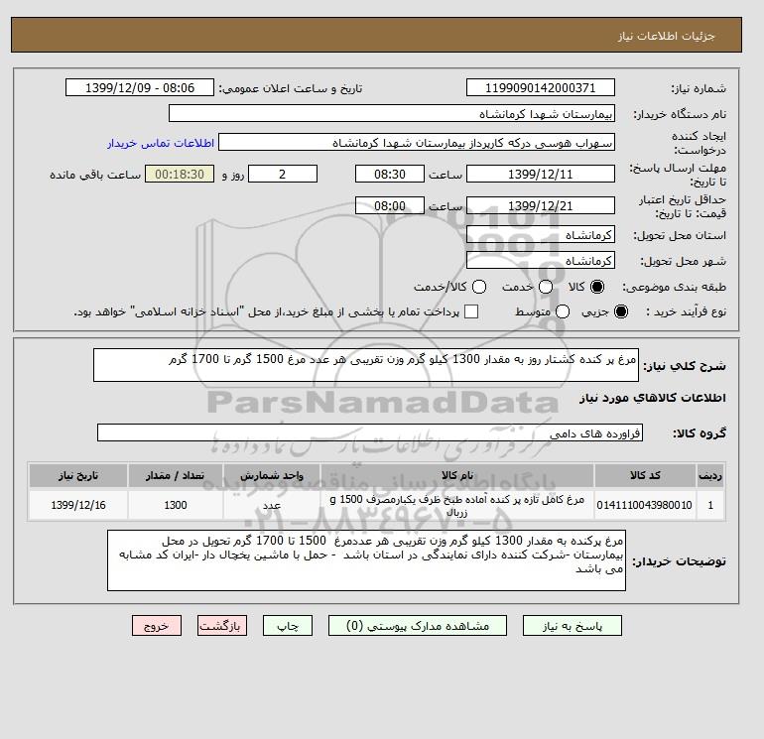Screen dimensions: 764x739
Task: Select the متوسط purchase type radio
Action: pos(563,311)
